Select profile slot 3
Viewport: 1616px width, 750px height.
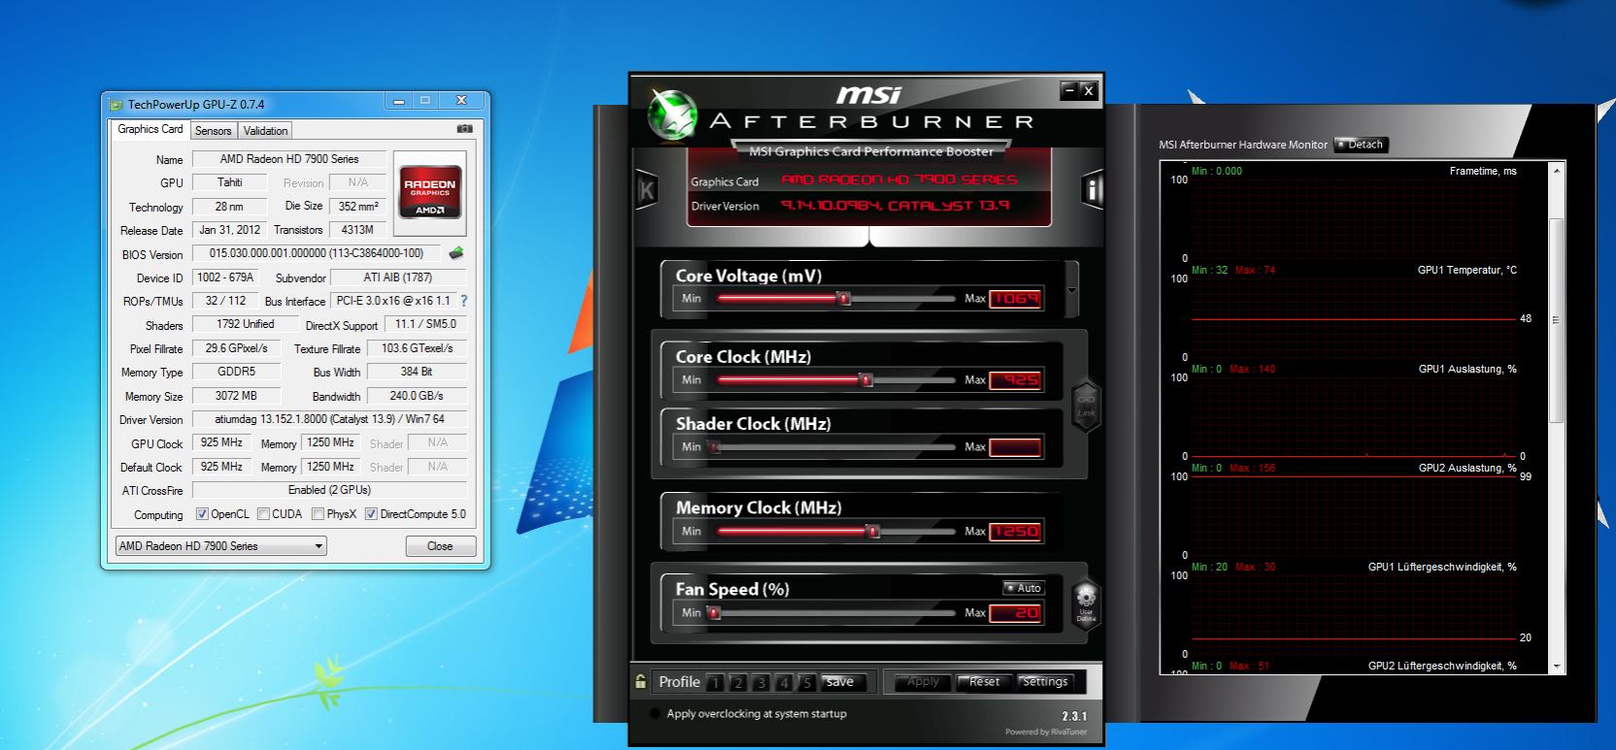pyautogui.click(x=760, y=683)
